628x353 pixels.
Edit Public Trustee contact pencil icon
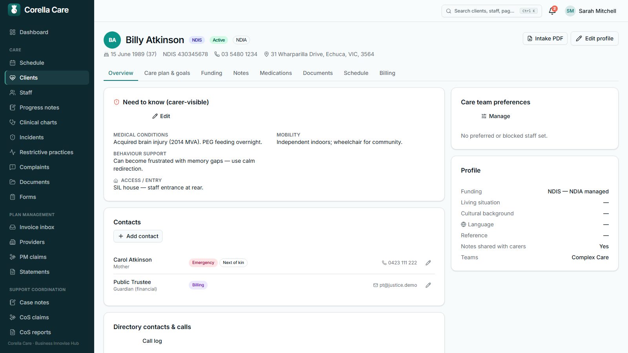coord(428,285)
